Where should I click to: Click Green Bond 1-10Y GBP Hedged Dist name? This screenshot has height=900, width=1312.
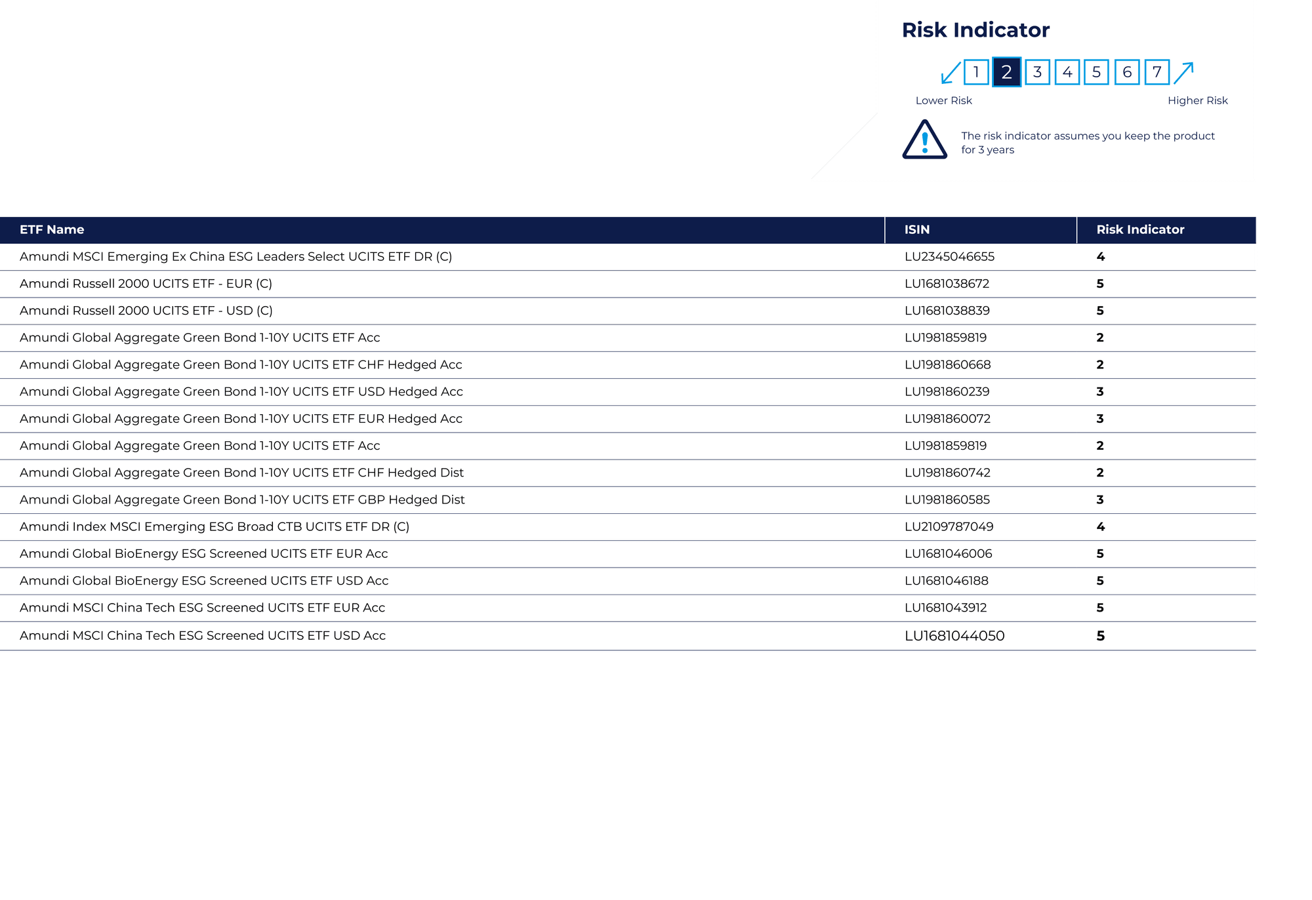tap(242, 499)
